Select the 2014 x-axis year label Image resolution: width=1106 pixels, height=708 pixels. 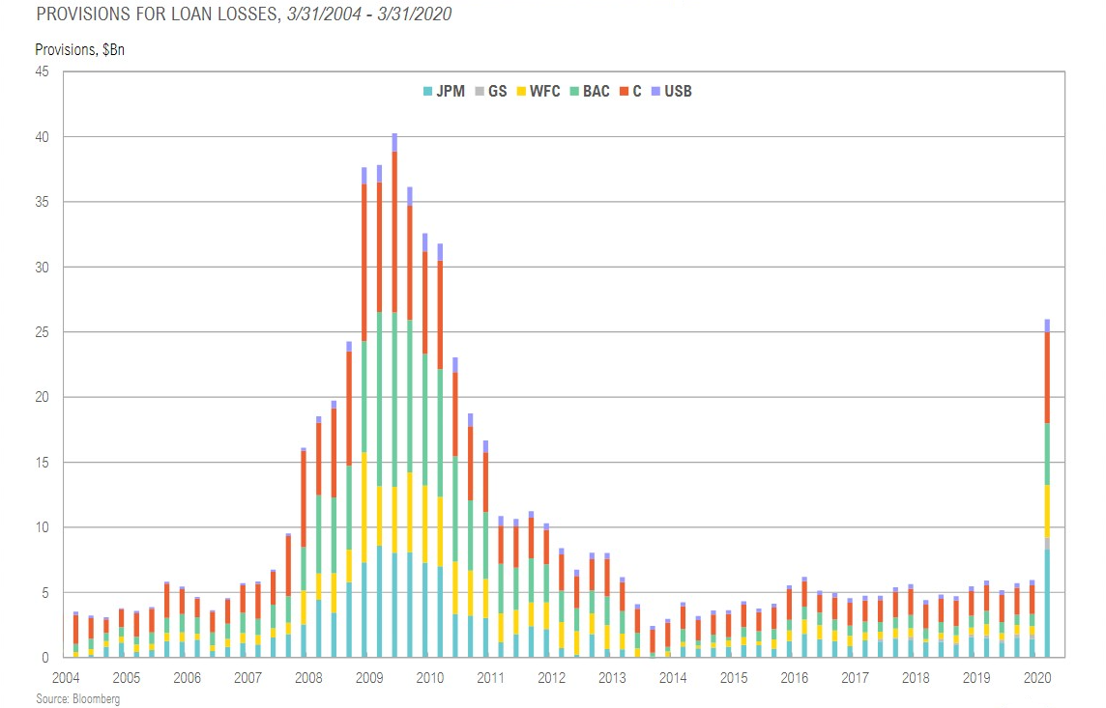(672, 678)
